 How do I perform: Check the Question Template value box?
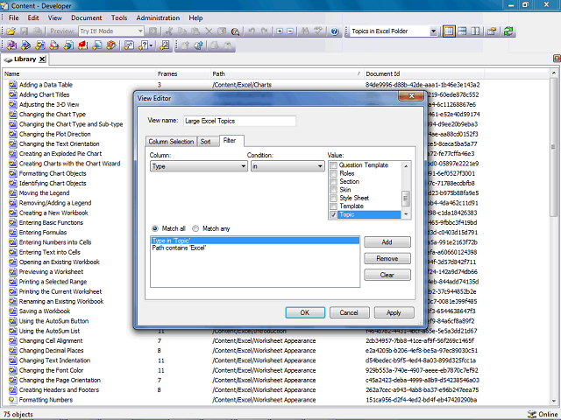pos(333,165)
